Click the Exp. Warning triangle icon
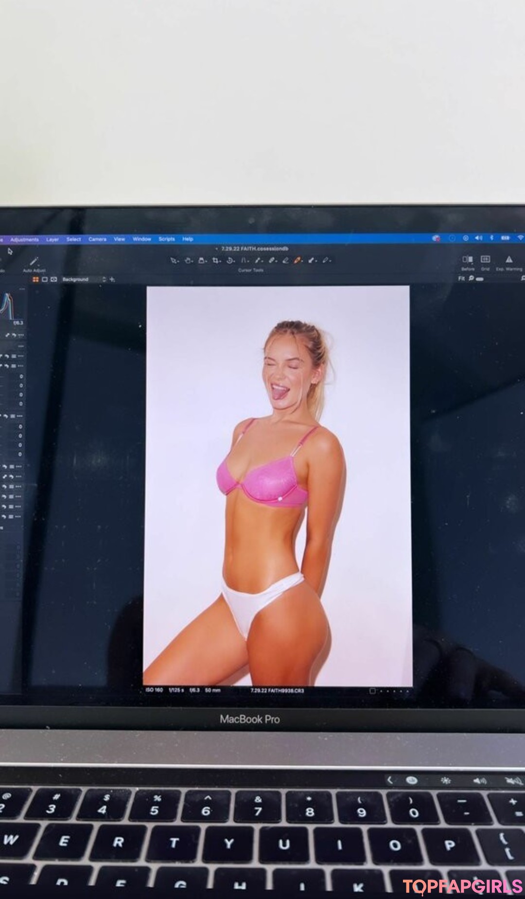Image resolution: width=525 pixels, height=899 pixels. (x=509, y=259)
